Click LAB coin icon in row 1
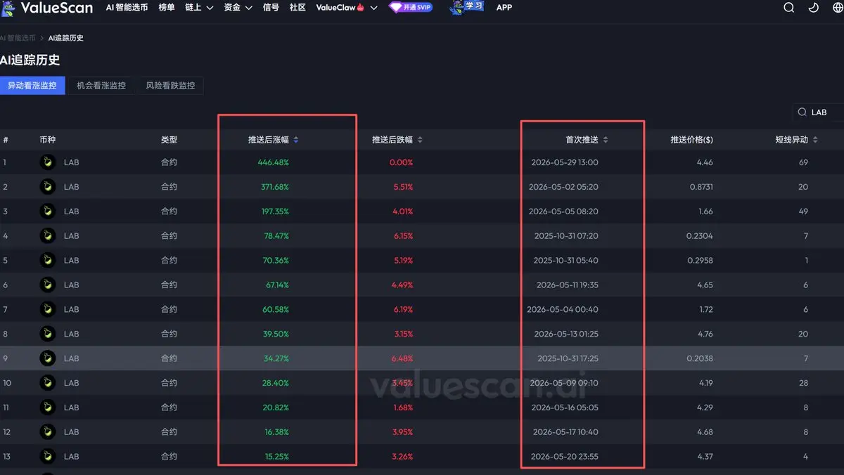 coord(47,162)
